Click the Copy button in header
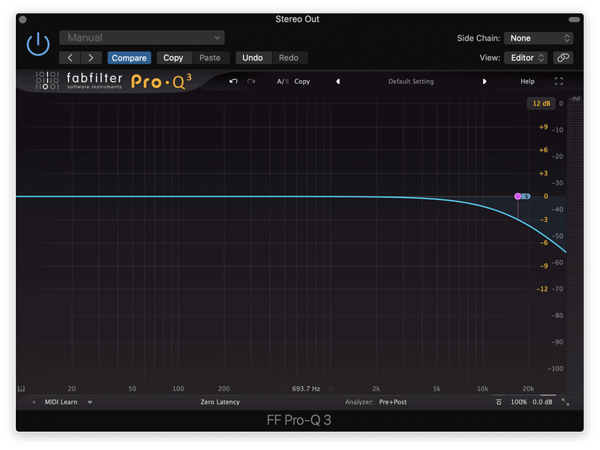The image size is (600, 450). [x=173, y=58]
